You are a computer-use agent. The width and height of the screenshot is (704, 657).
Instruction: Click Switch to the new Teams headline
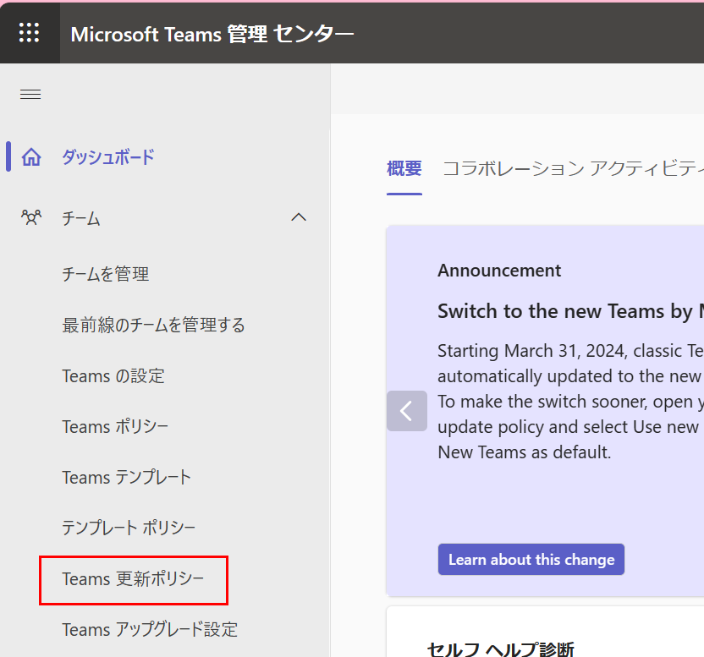point(570,311)
